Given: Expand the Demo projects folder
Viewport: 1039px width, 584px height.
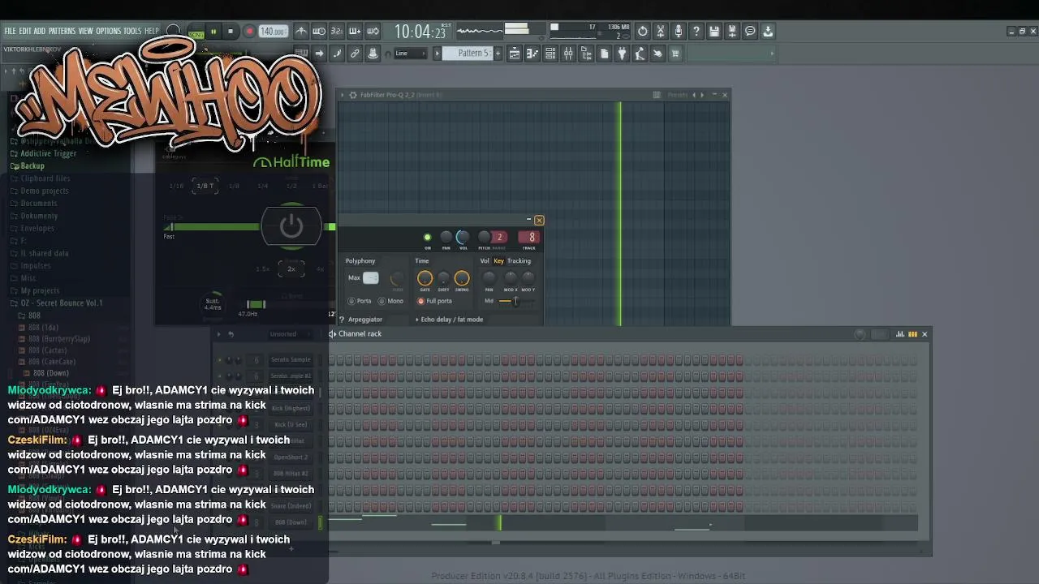Looking at the screenshot, I should (x=44, y=191).
